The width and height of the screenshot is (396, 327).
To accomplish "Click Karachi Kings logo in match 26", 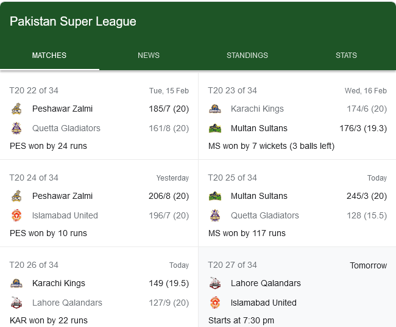I will 16,283.
